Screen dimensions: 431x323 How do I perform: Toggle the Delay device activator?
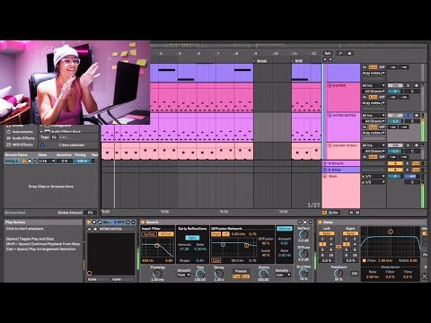(320, 223)
